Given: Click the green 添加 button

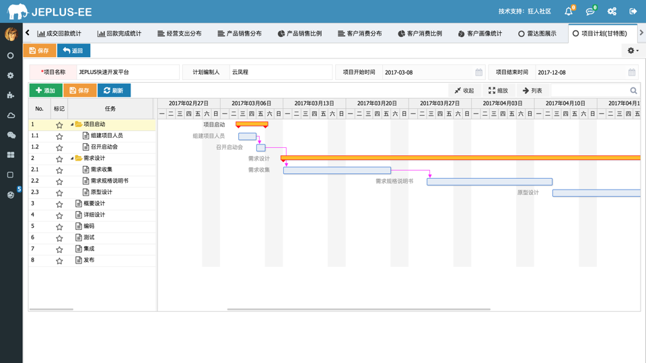Looking at the screenshot, I should 46,91.
